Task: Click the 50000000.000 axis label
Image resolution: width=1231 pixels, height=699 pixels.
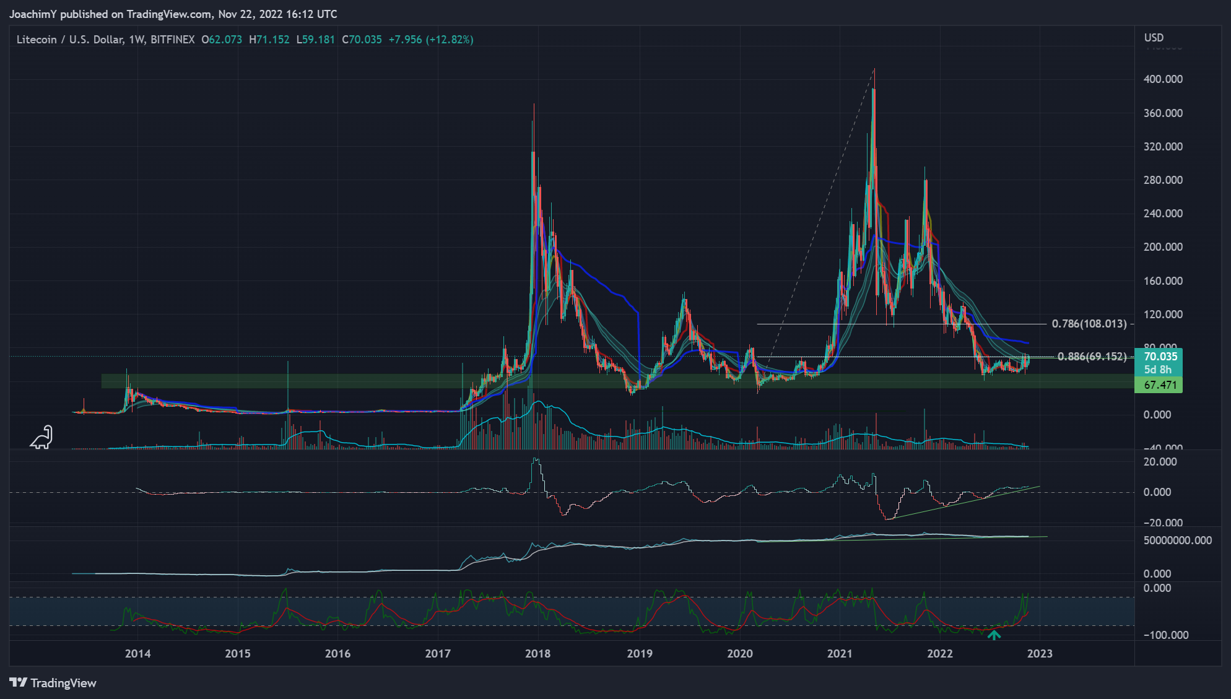Action: (x=1178, y=541)
